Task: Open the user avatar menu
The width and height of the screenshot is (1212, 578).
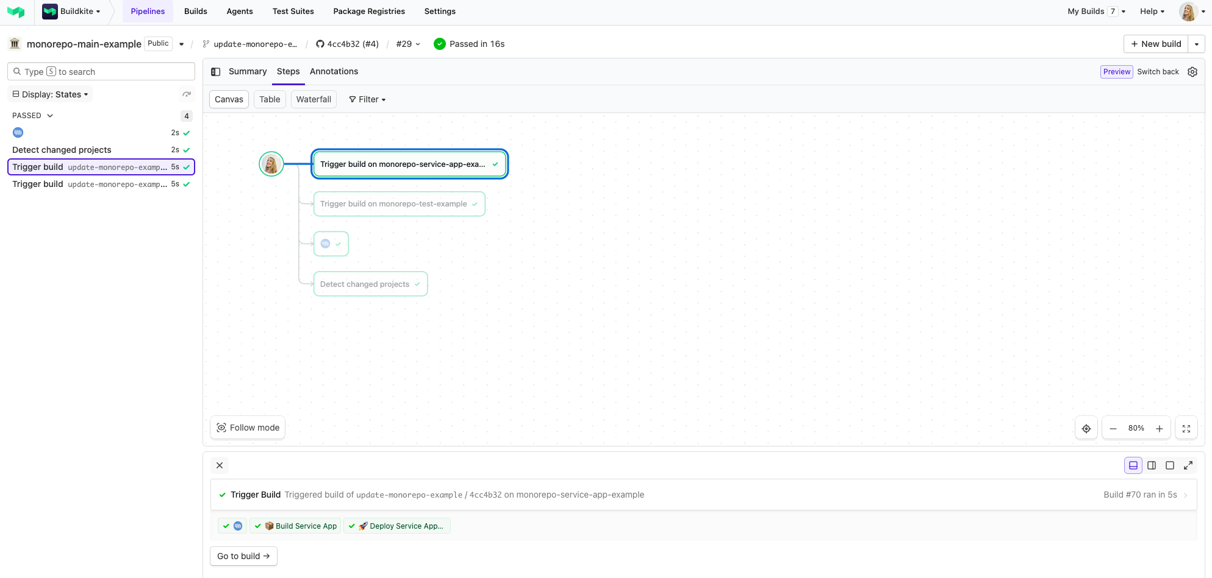Action: (1192, 12)
